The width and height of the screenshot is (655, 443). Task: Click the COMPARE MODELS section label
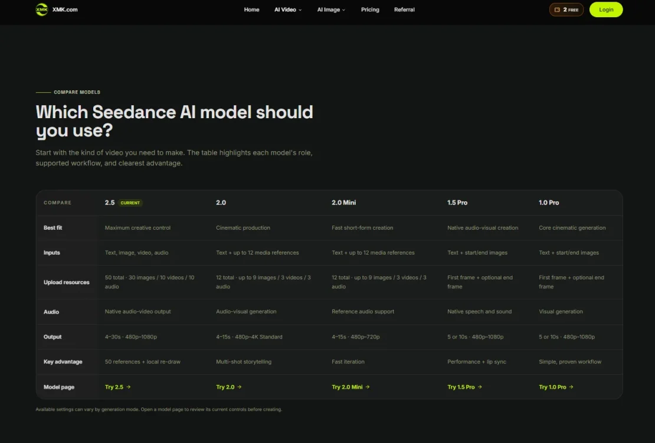(x=77, y=92)
